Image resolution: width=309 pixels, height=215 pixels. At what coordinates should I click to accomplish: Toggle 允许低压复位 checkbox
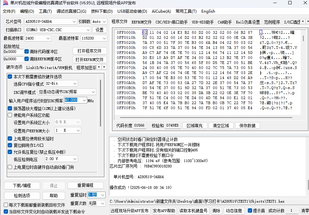[x=10, y=152]
